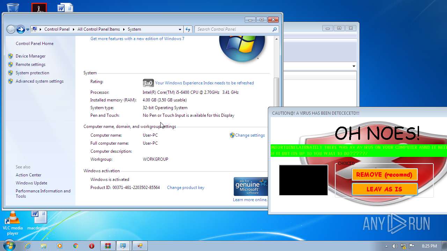
Task: Go to Control Panel Home
Action: (x=35, y=44)
